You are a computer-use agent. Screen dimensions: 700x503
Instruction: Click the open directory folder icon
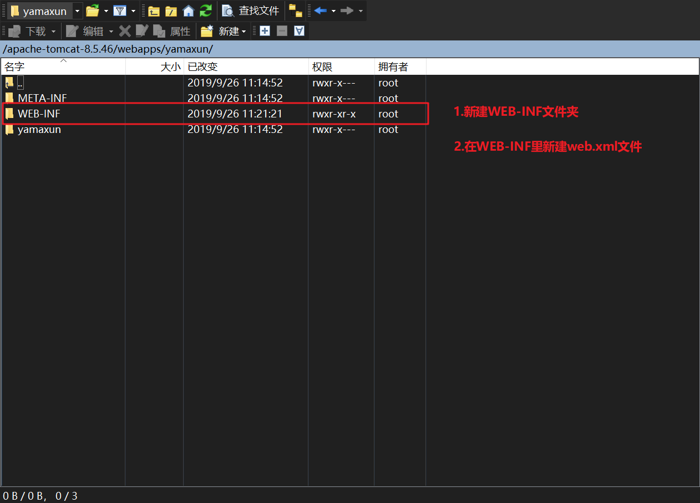92,11
